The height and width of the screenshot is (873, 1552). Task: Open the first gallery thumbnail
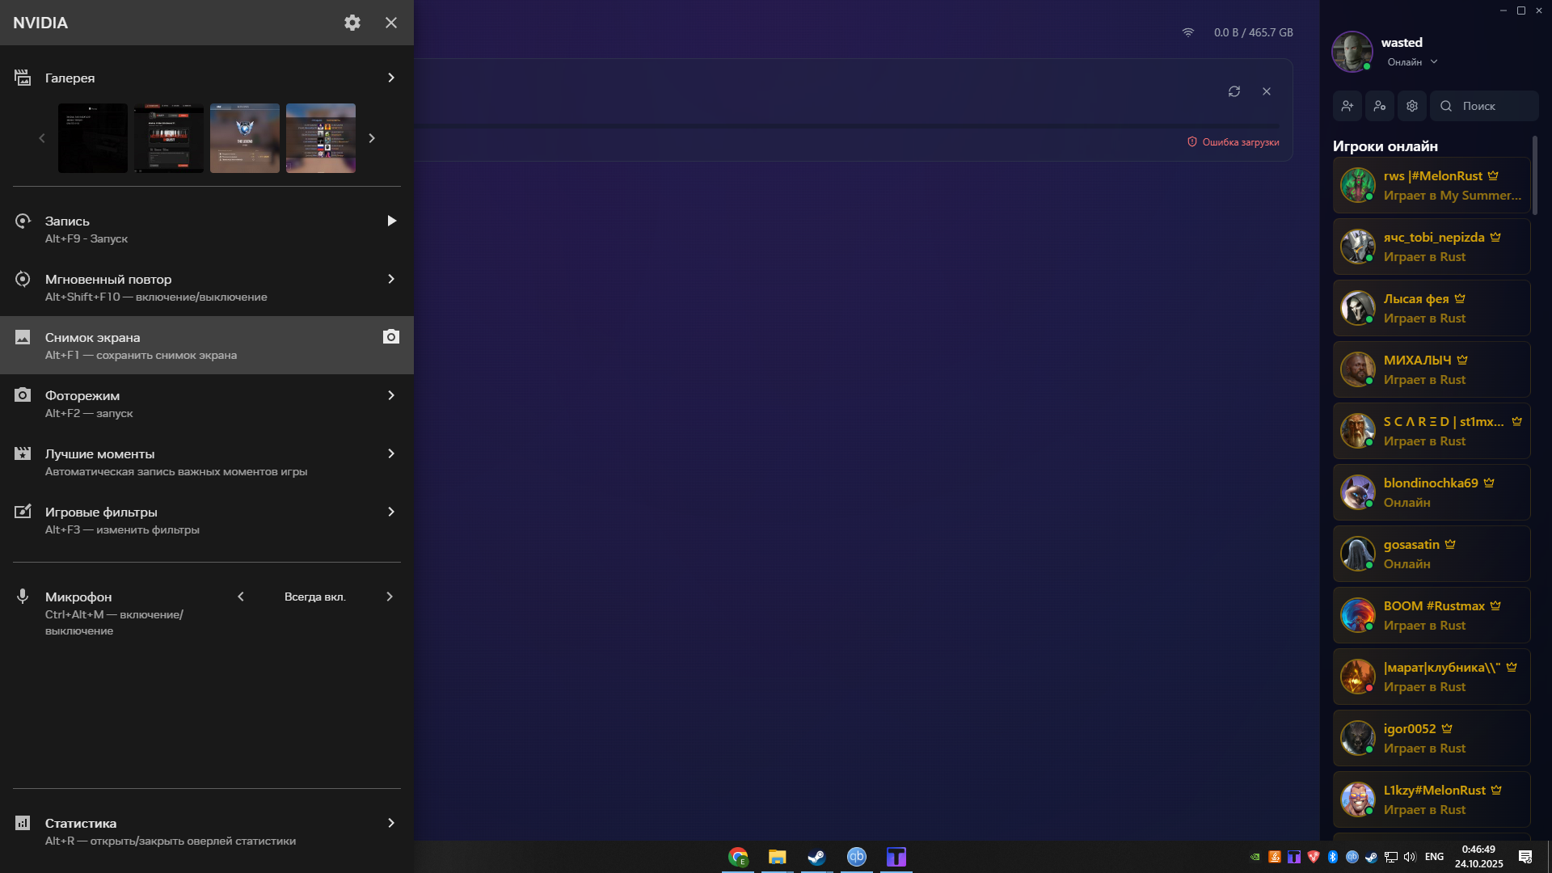point(92,137)
